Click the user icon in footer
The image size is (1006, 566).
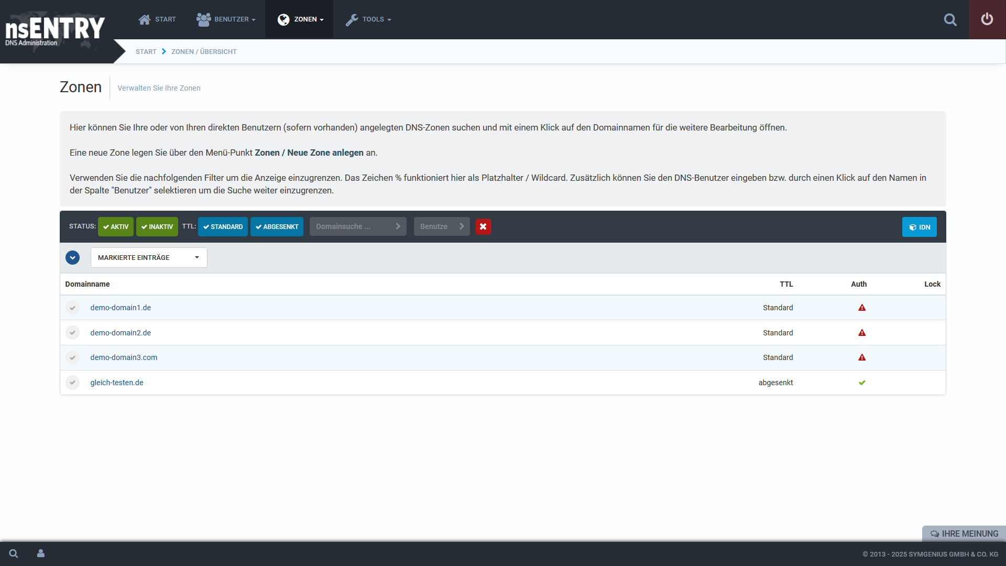pyautogui.click(x=41, y=553)
